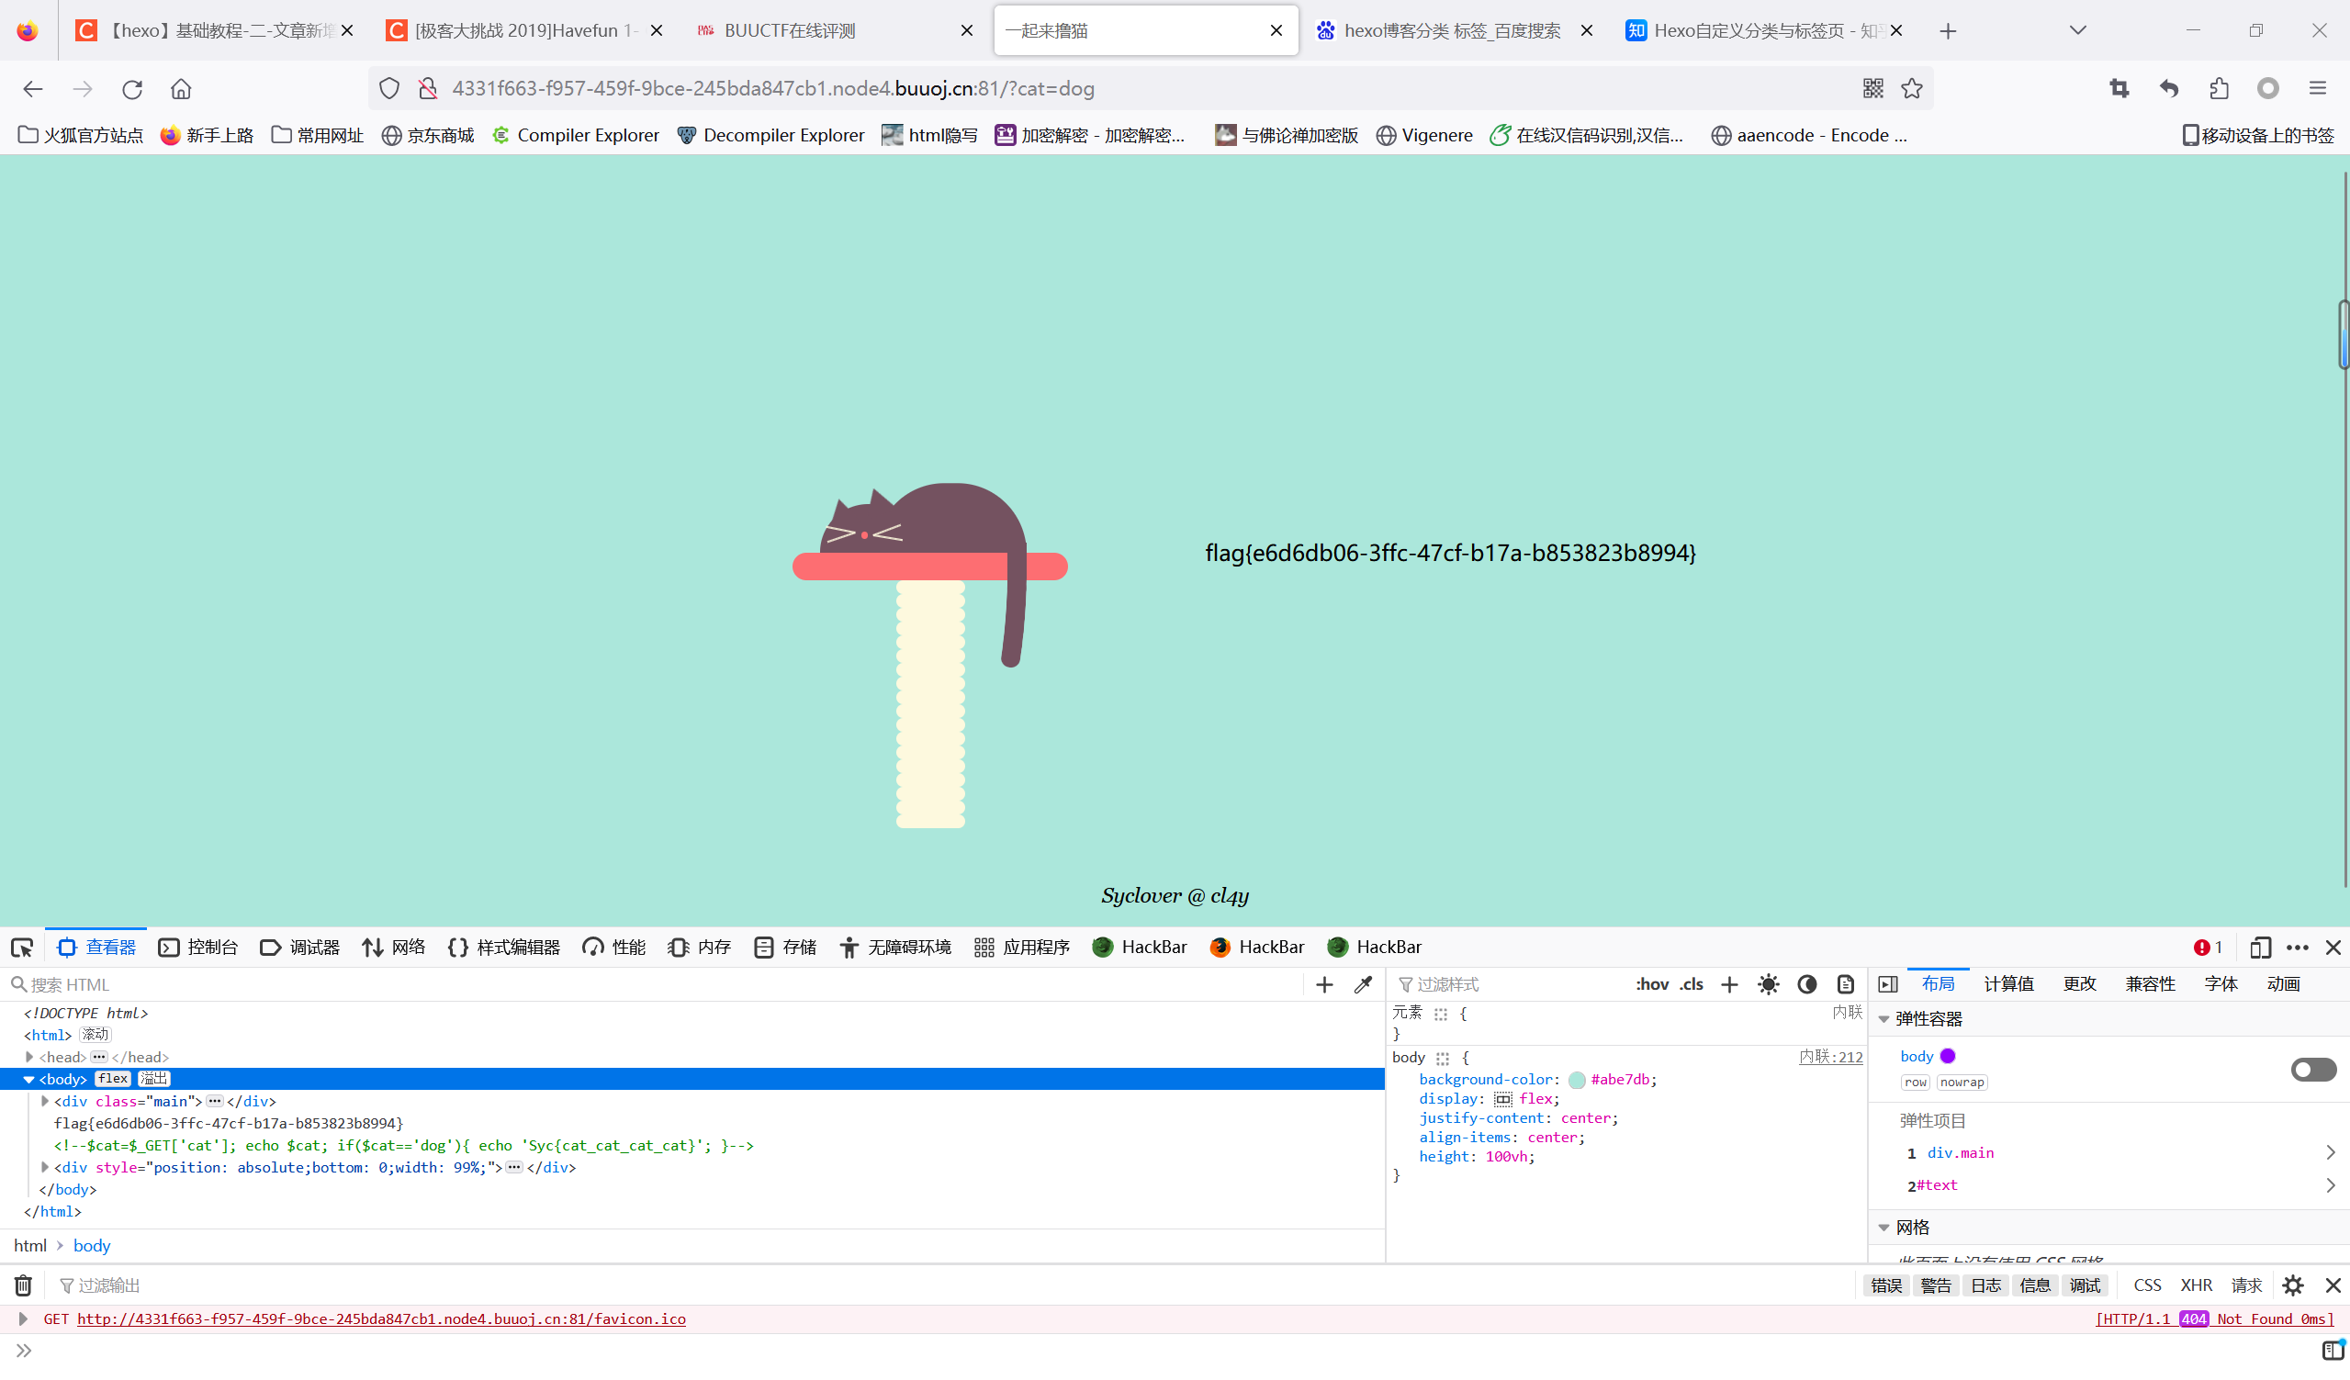
Task: Open a new browser tab
Action: click(1947, 31)
